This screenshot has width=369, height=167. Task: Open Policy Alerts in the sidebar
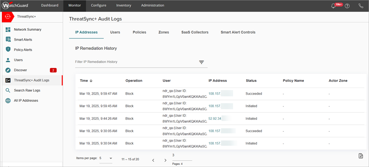pyautogui.click(x=23, y=50)
